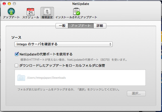Open the スケジュール calendar pane
Image resolution: width=162 pixels, height=112 pixels.
[31, 13]
